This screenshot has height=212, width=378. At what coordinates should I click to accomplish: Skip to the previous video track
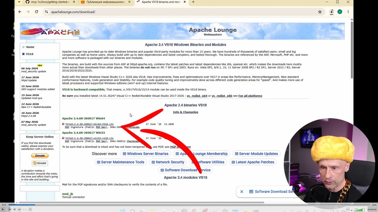click(10, 209)
